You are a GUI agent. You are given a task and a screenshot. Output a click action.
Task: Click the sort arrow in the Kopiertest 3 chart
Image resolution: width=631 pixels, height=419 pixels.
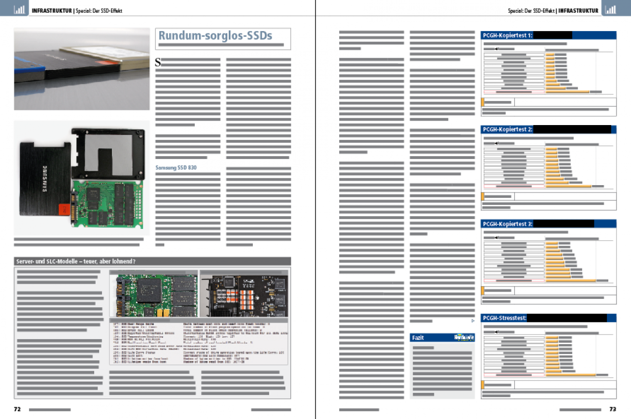point(496,238)
